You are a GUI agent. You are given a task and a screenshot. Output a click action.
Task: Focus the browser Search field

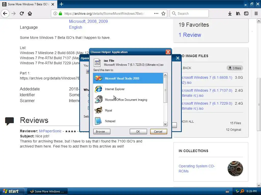pos(189,13)
